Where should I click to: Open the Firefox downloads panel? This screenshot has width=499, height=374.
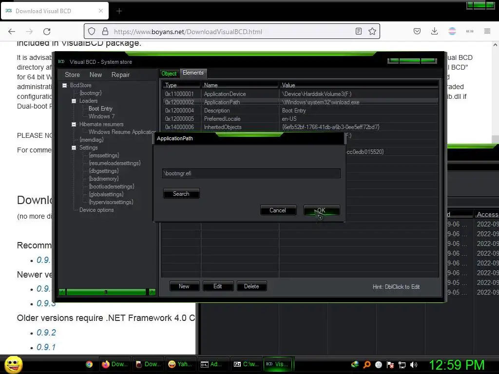pos(434,31)
